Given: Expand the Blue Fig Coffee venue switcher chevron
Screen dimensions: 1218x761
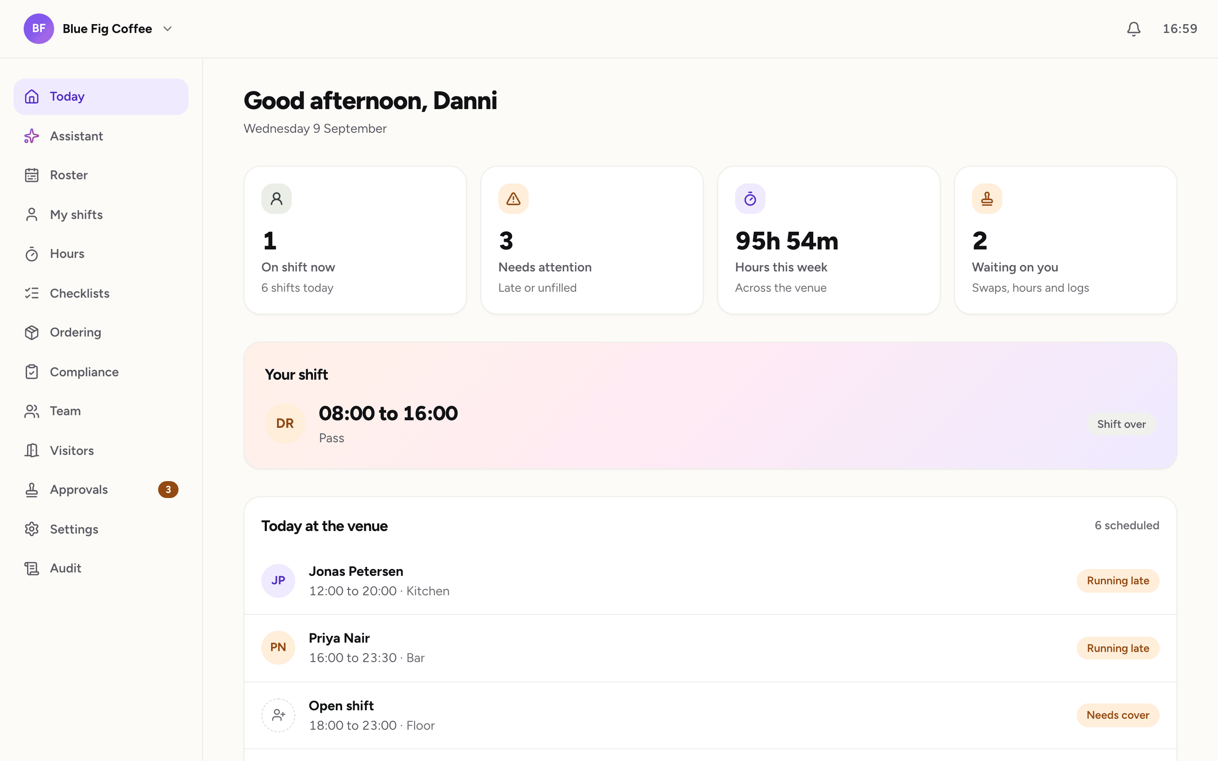Looking at the screenshot, I should click(167, 29).
